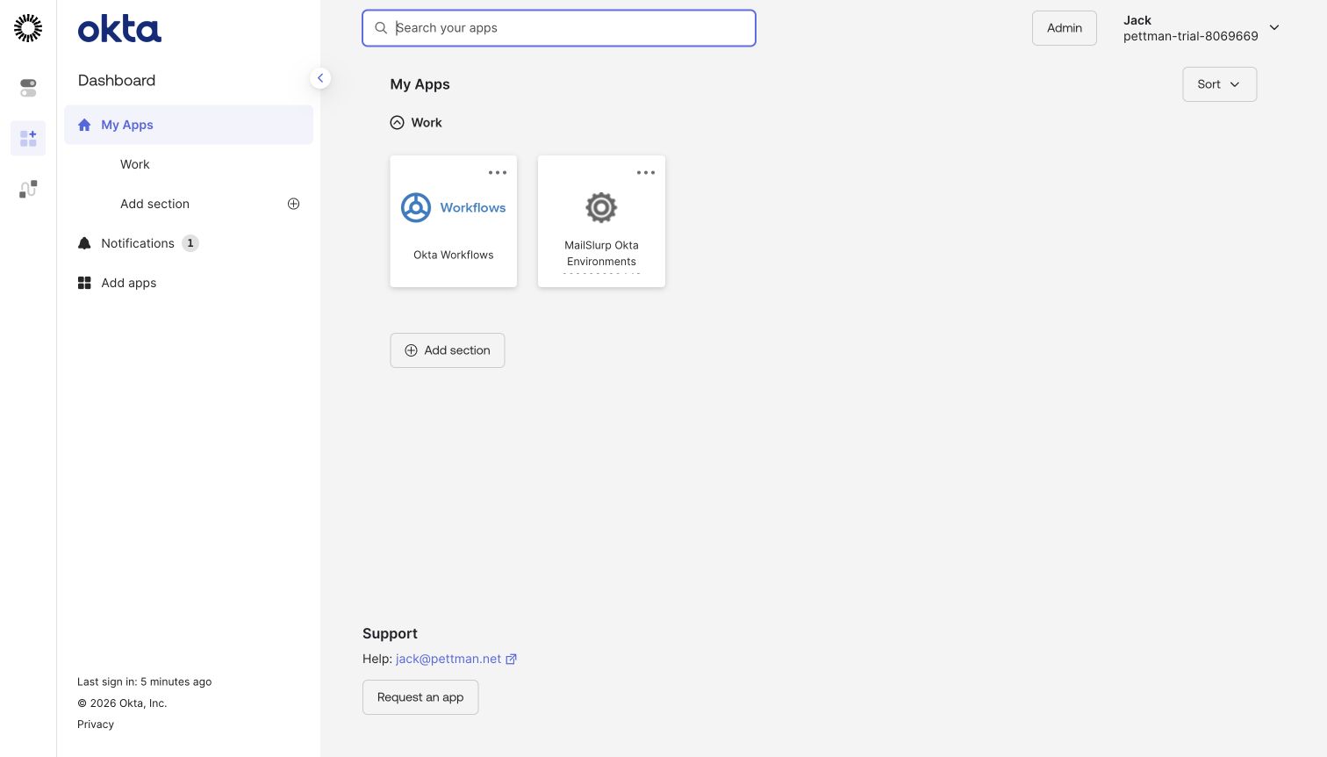Launch MailSlurp Okta Environments app

point(601,221)
